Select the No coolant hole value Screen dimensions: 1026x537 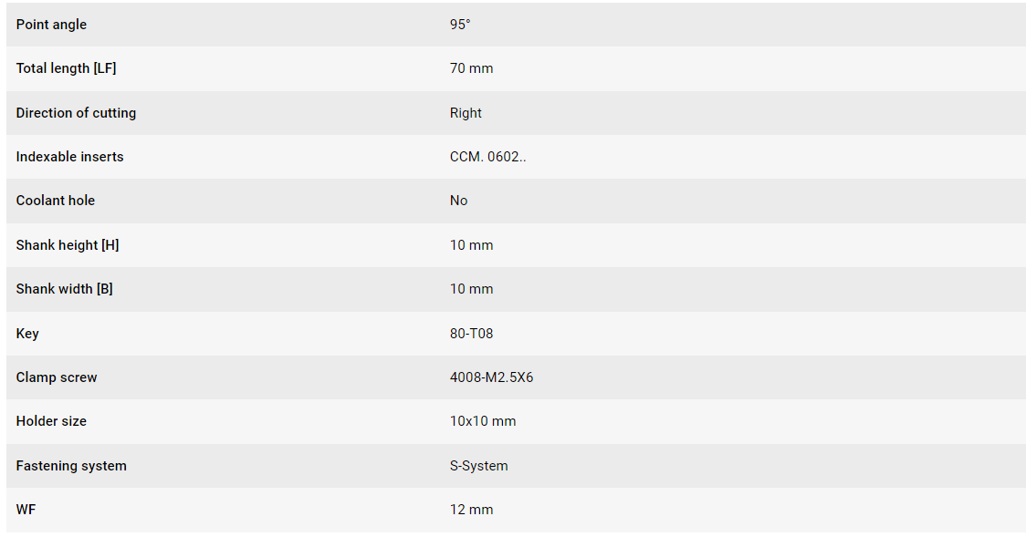(459, 201)
